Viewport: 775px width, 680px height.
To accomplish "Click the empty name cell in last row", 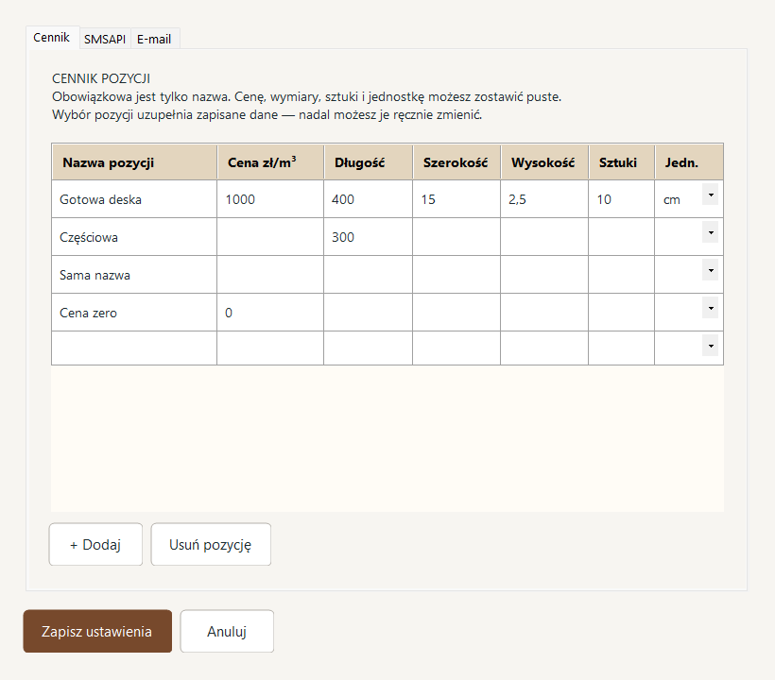I will coord(134,348).
